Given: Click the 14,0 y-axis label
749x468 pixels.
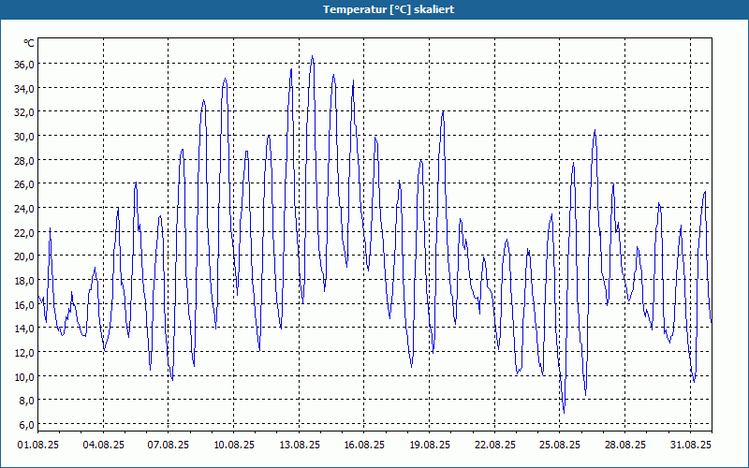Looking at the screenshot, I should (x=24, y=329).
